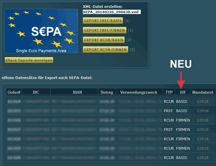Edit the XML filename field SEPA_20140226_090638.xml
The width and height of the screenshot is (216, 166).
pyautogui.click(x=112, y=12)
